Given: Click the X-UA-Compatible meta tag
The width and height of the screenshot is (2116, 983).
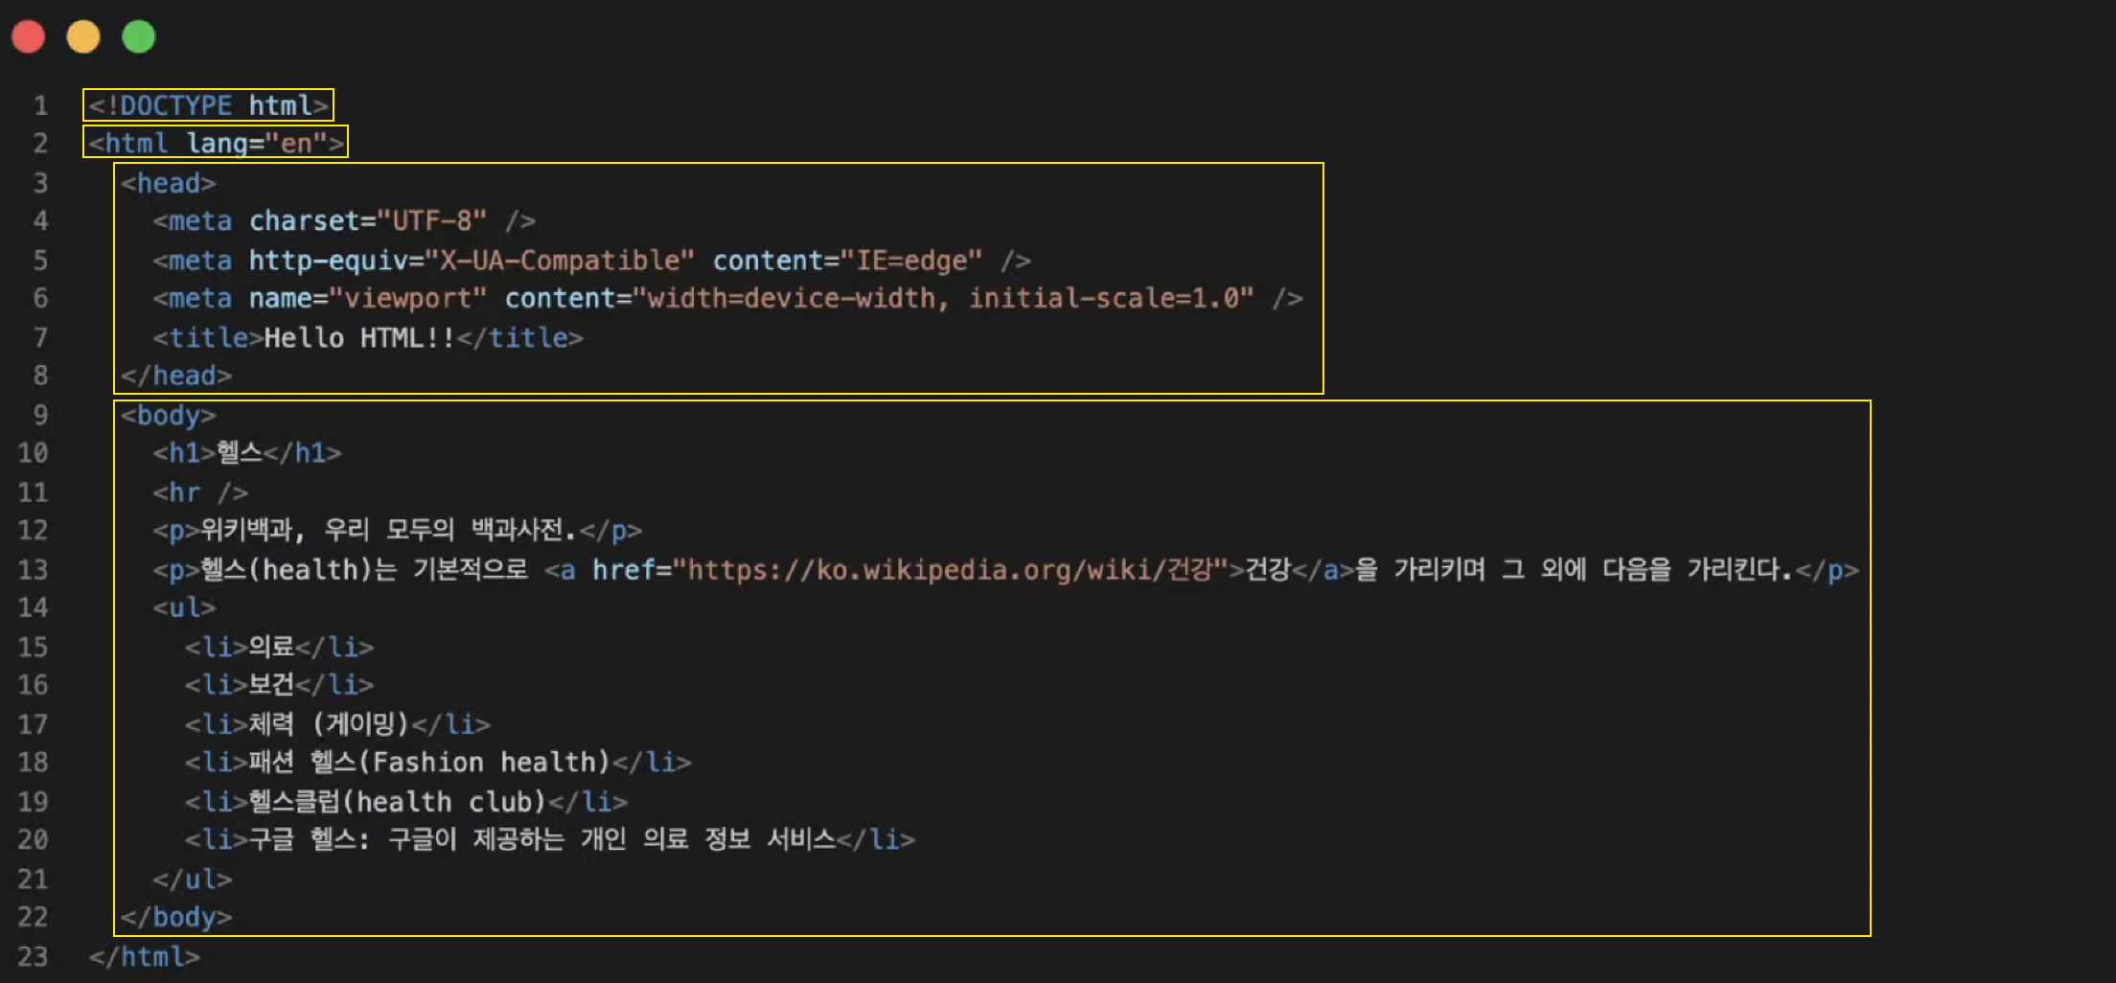Looking at the screenshot, I should click(x=591, y=260).
